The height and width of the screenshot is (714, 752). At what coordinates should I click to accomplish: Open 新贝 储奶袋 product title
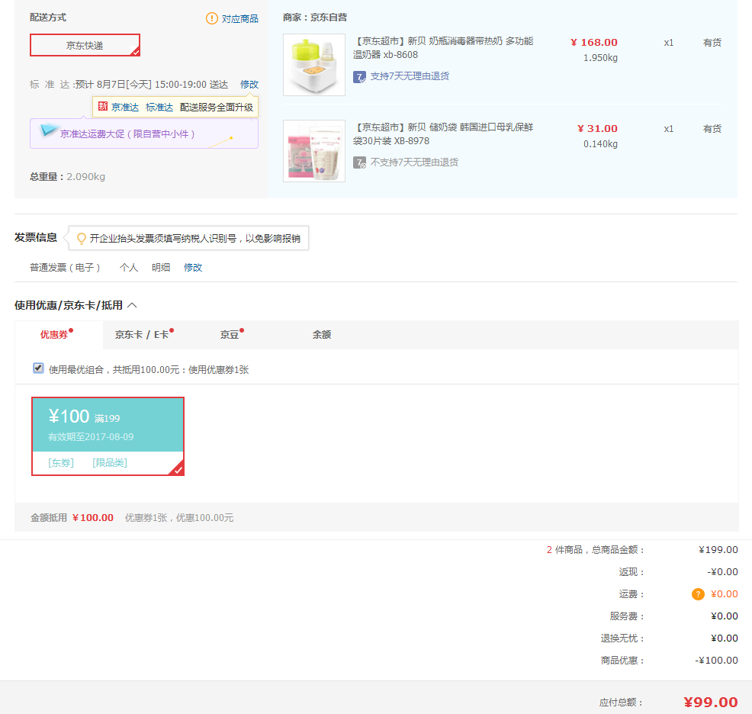[443, 134]
